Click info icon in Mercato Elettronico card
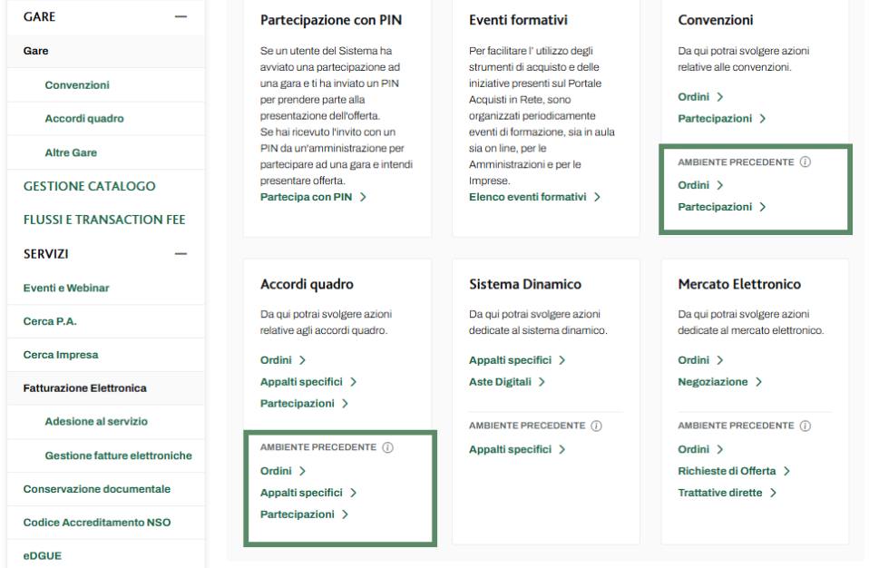The height and width of the screenshot is (568, 869). click(x=805, y=426)
